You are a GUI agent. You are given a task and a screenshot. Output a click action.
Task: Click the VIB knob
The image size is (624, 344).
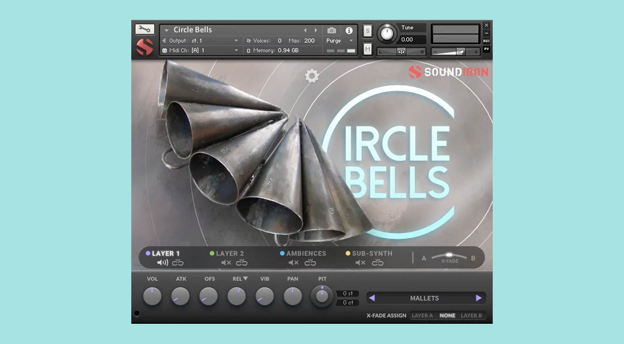click(x=265, y=297)
